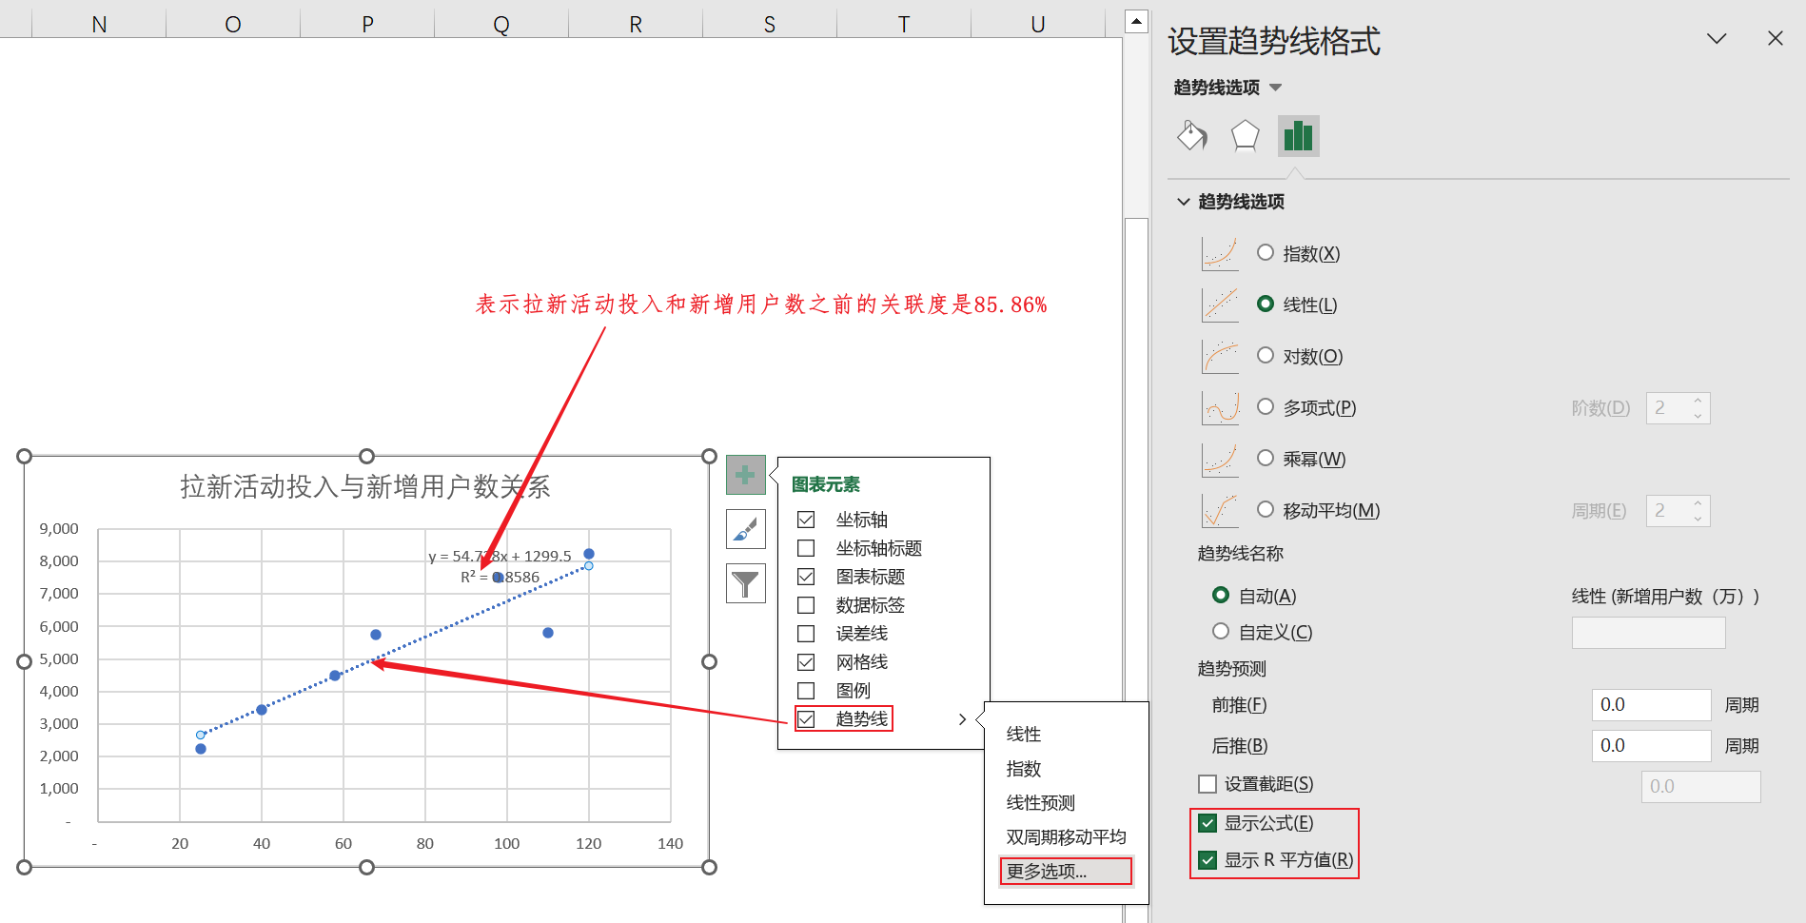Click the Chart Filters funnel button
The width and height of the screenshot is (1806, 923).
click(x=746, y=583)
